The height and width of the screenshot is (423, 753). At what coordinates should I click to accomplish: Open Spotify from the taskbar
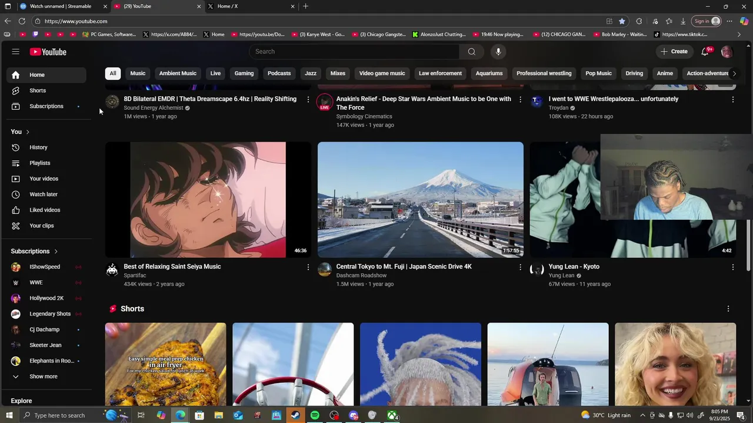pyautogui.click(x=315, y=415)
